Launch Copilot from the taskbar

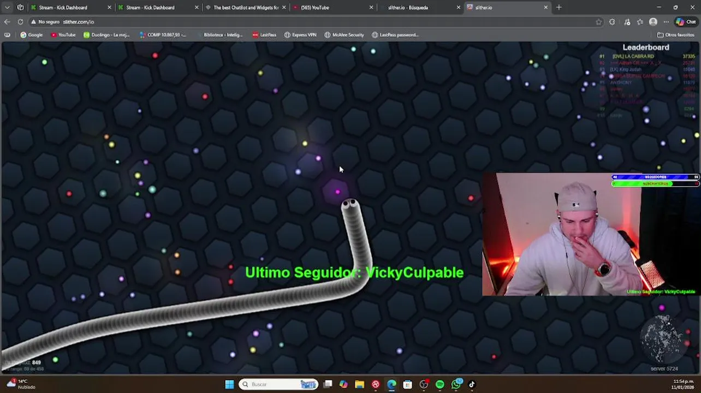point(343,384)
